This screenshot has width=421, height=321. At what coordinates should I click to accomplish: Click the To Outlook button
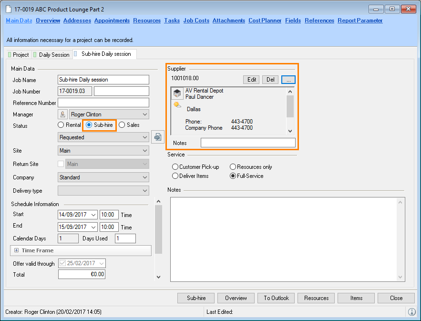pyautogui.click(x=276, y=298)
